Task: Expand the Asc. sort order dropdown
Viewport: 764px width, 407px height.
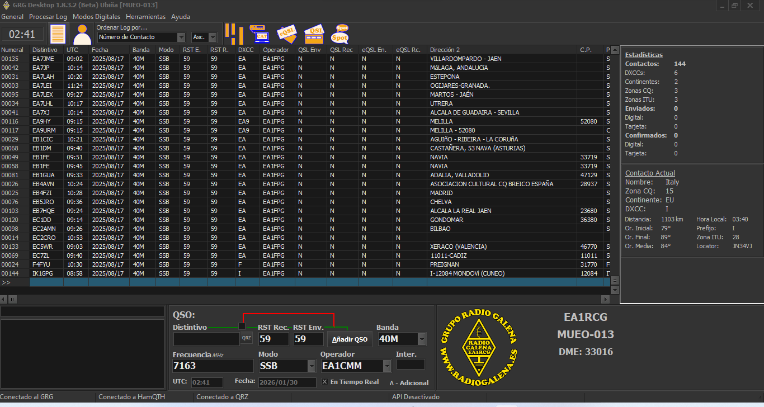Action: coord(213,37)
